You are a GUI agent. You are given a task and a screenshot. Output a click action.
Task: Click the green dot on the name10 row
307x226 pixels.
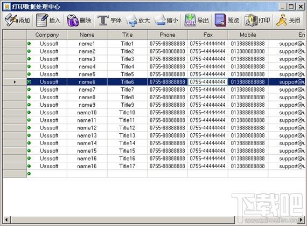(29, 112)
